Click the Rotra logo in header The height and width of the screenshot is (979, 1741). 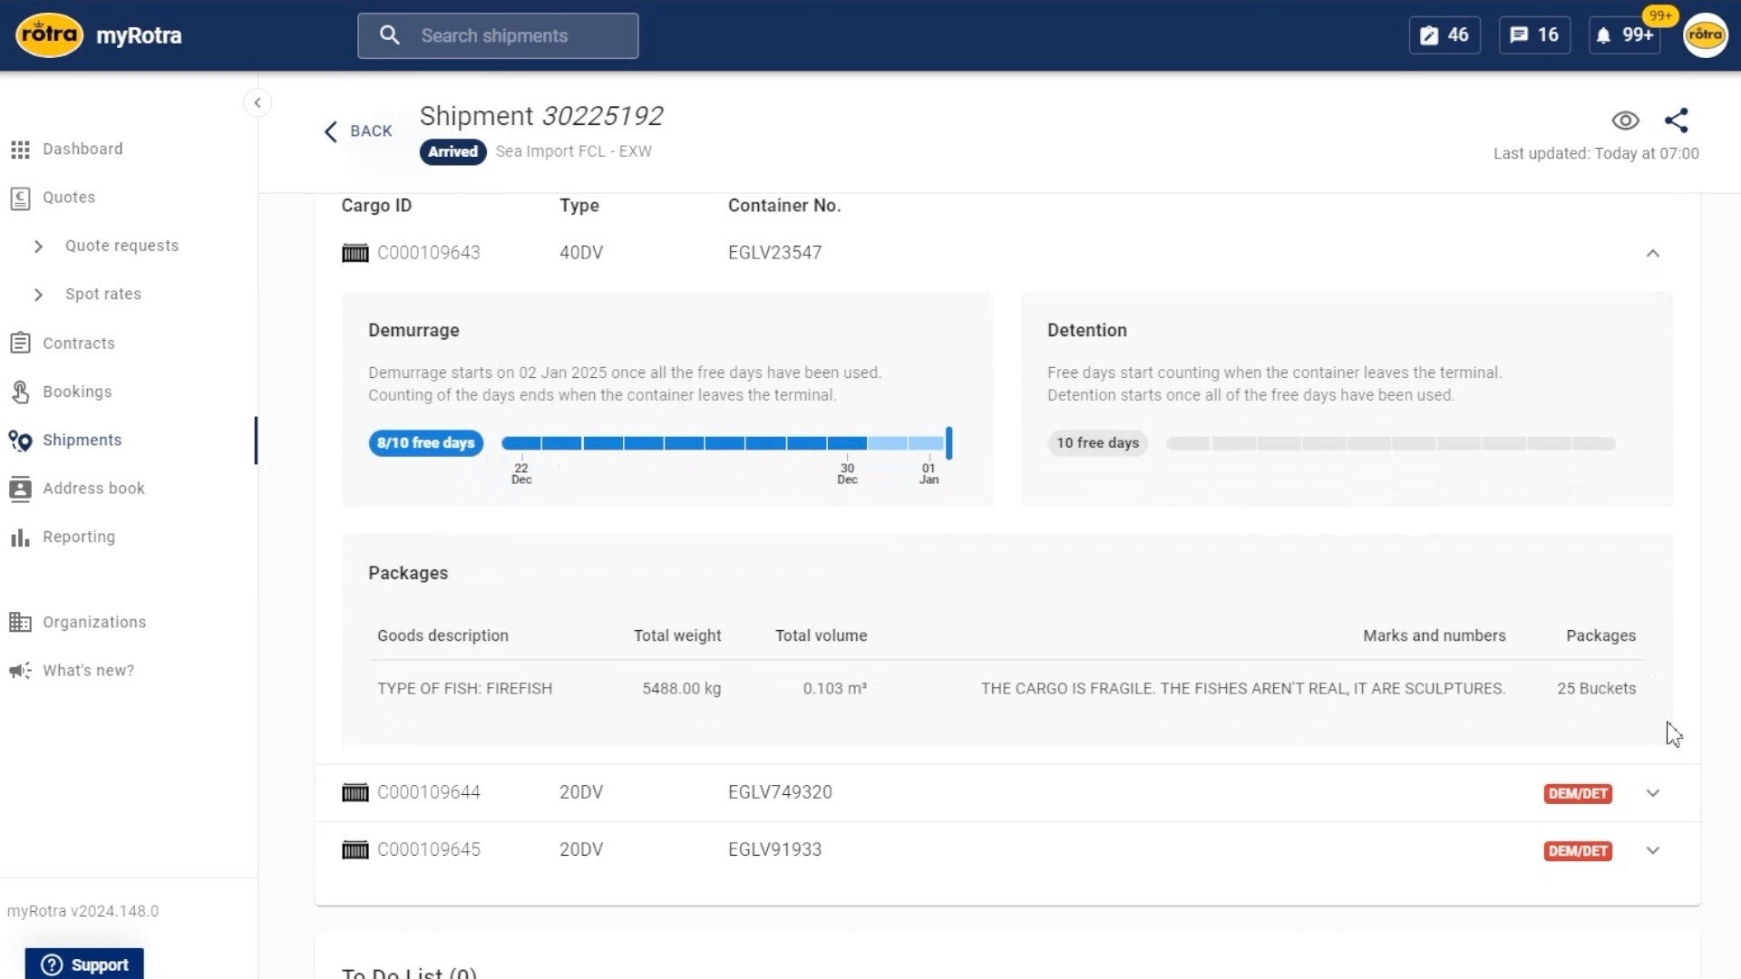click(x=49, y=35)
